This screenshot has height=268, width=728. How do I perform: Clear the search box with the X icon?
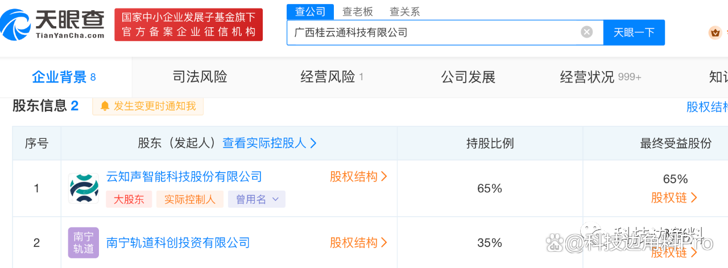tap(587, 32)
